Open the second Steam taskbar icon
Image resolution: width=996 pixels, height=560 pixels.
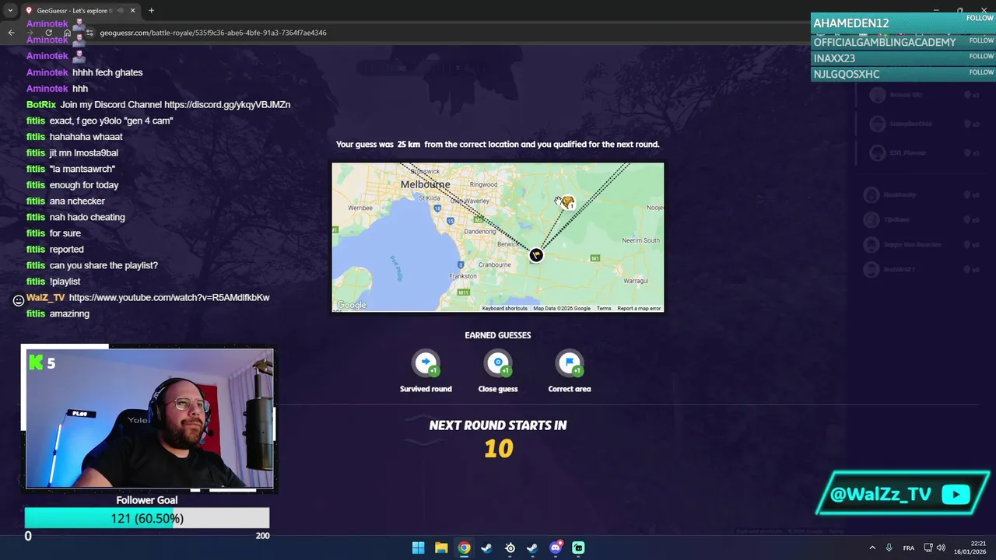point(532,548)
